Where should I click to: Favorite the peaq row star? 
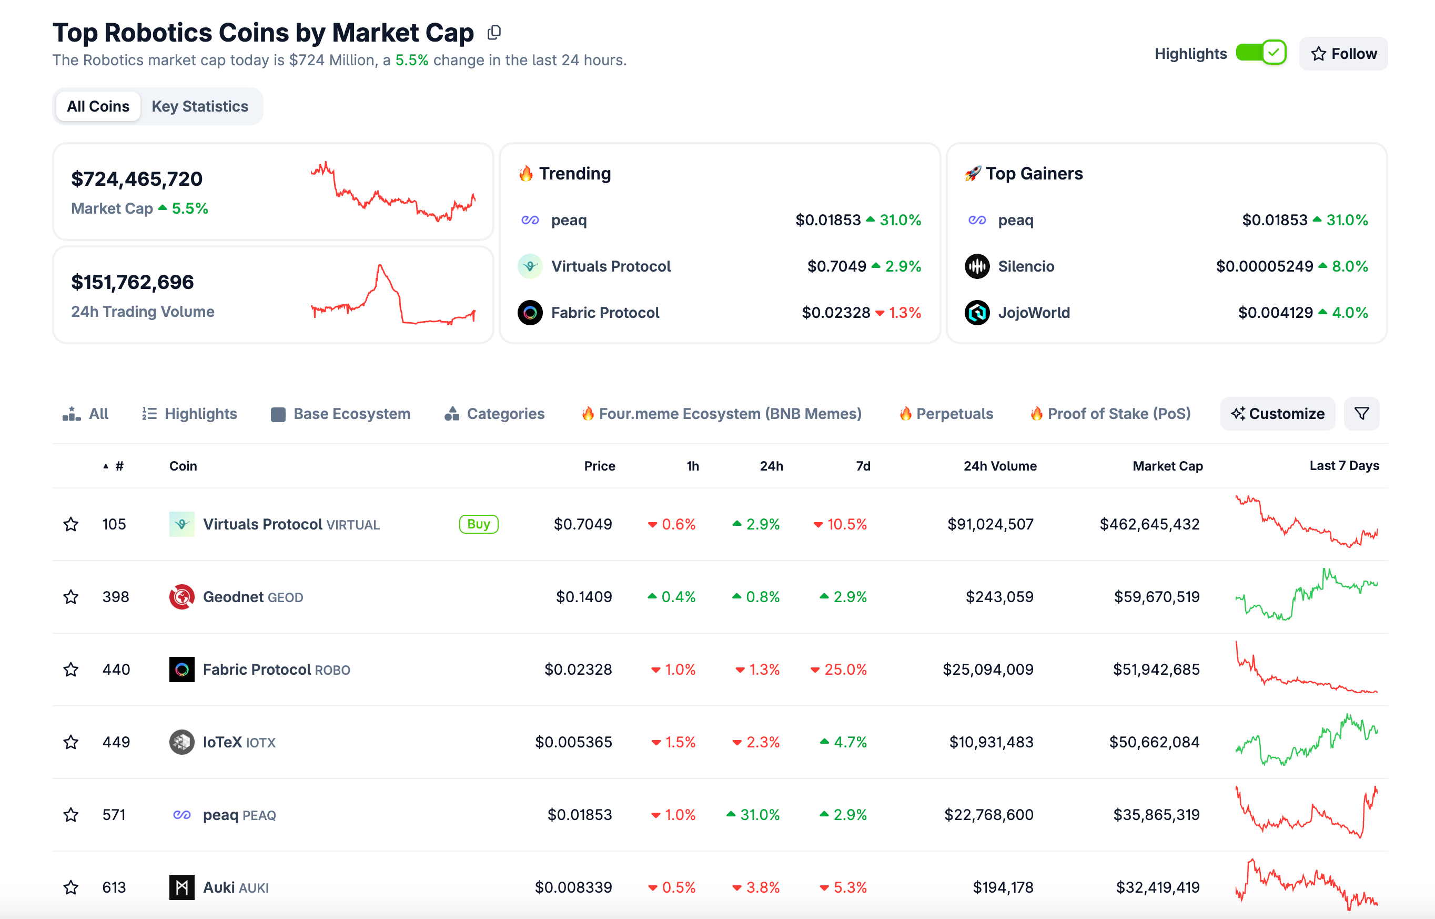(71, 815)
